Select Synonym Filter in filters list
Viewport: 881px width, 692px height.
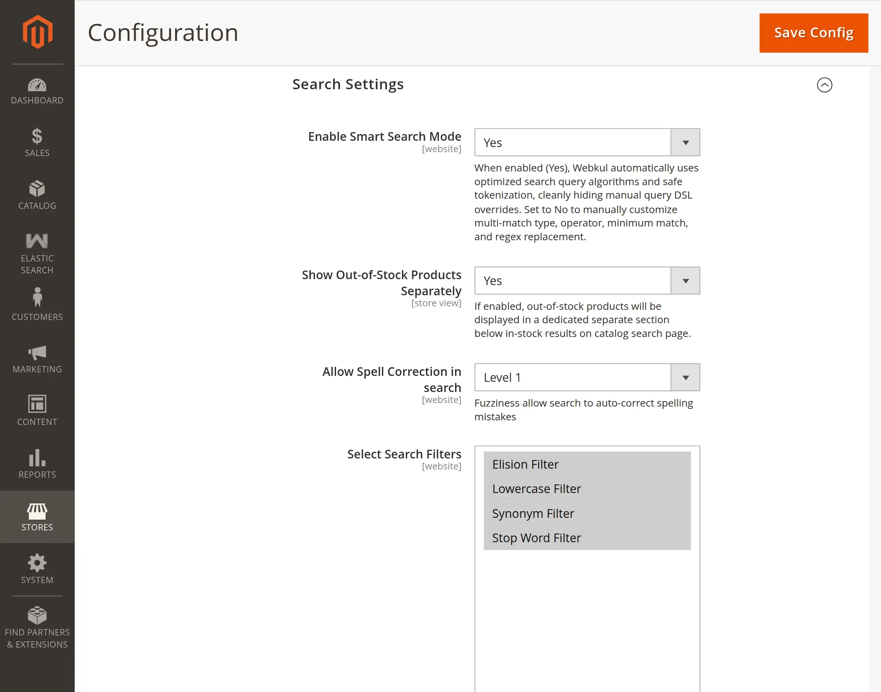pyautogui.click(x=587, y=513)
